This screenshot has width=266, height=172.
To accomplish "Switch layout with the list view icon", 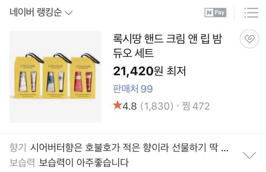I will click(x=251, y=13).
